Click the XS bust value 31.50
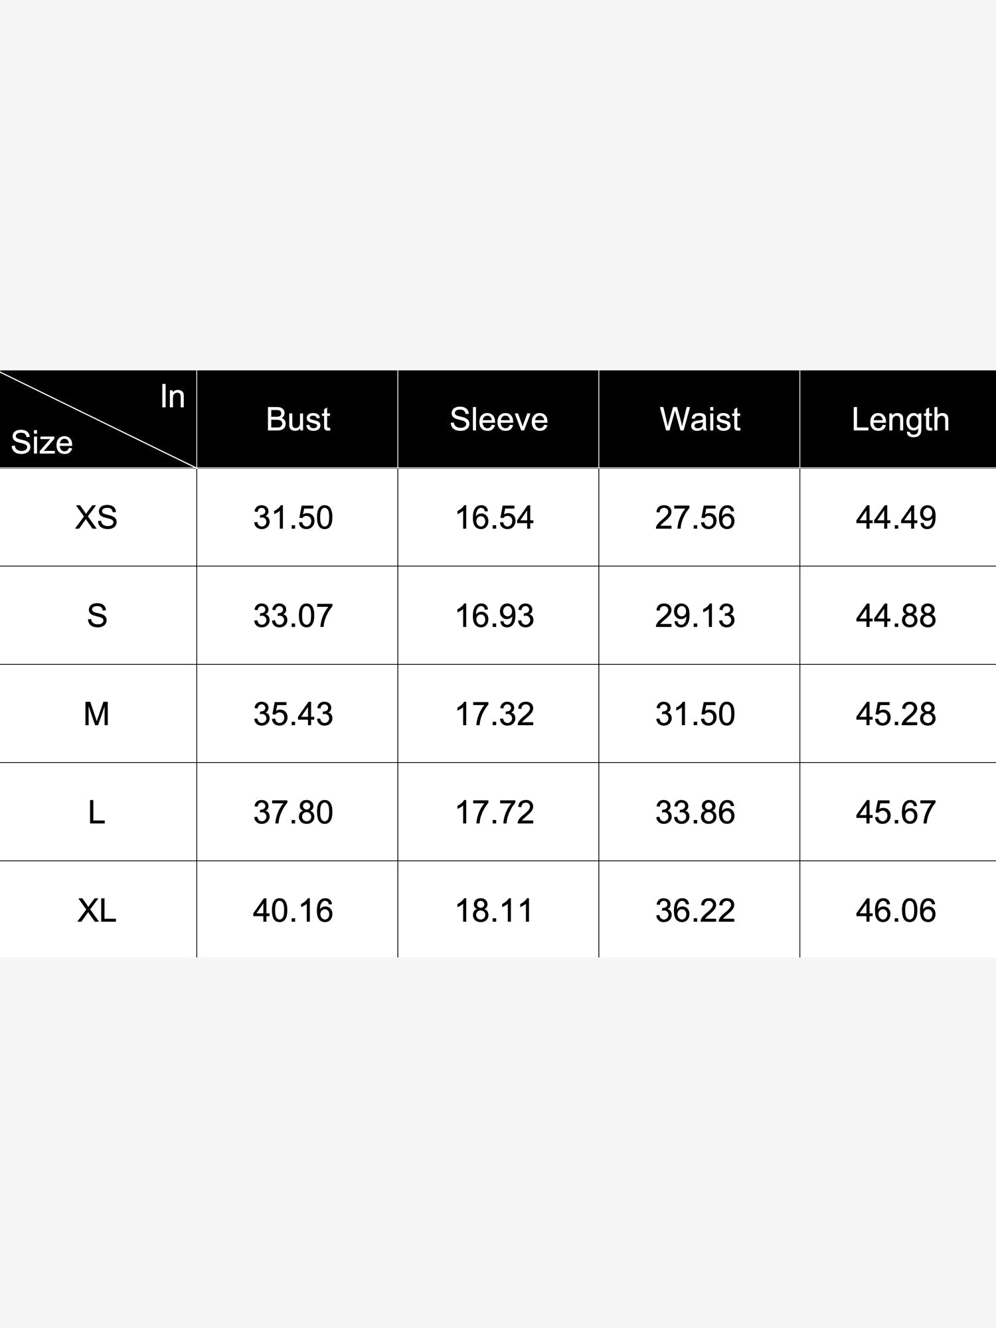Screen dimensions: 996x1328 click(x=293, y=518)
